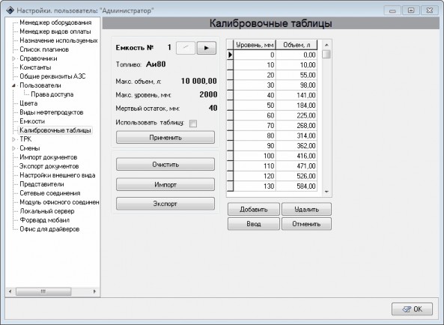Collapse the Пользователи tree node

(x=13, y=85)
